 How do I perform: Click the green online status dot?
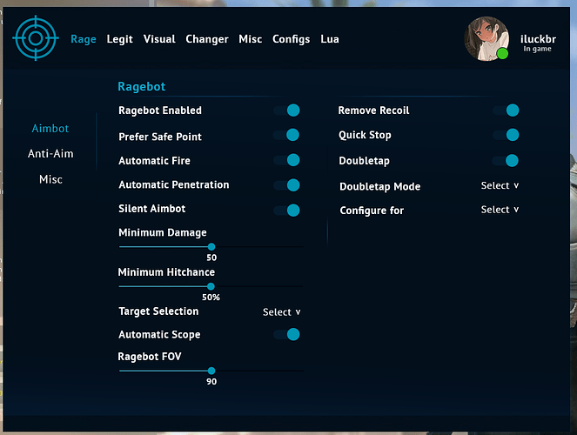[502, 54]
